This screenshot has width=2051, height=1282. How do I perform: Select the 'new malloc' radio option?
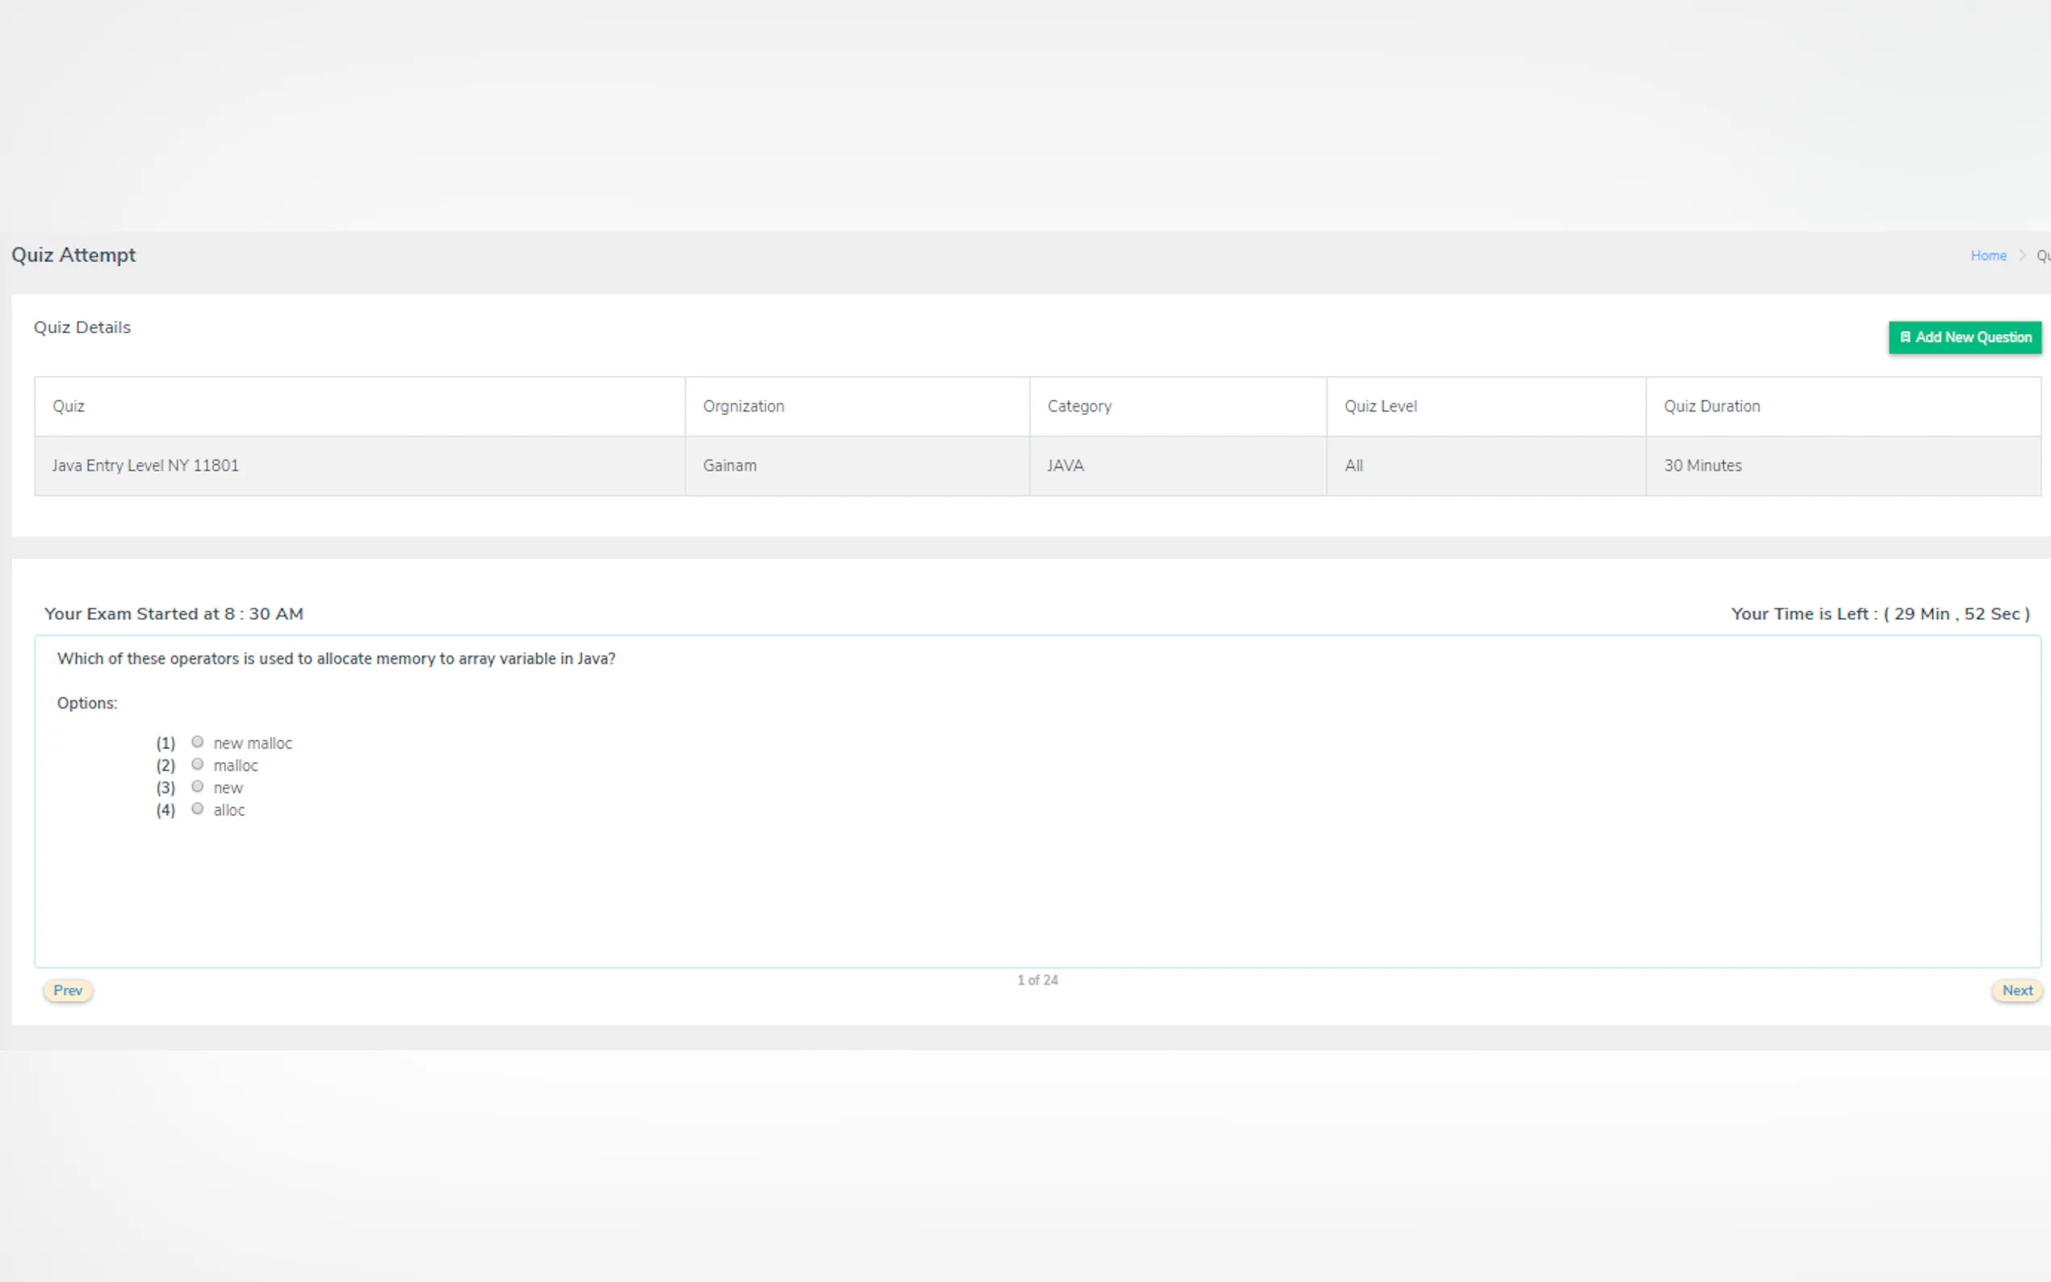click(198, 742)
